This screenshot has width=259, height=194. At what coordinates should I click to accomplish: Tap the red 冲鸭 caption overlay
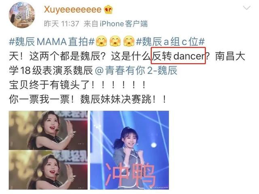coord(130,174)
